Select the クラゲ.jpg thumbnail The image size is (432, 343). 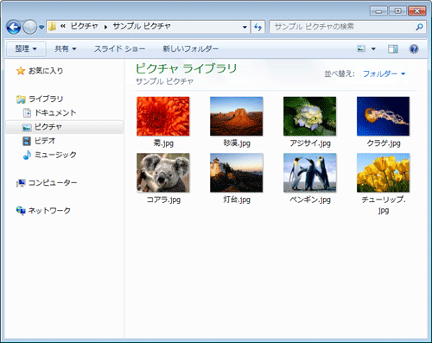pos(383,116)
